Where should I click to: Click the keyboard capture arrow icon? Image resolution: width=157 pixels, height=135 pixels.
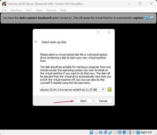click(138, 132)
